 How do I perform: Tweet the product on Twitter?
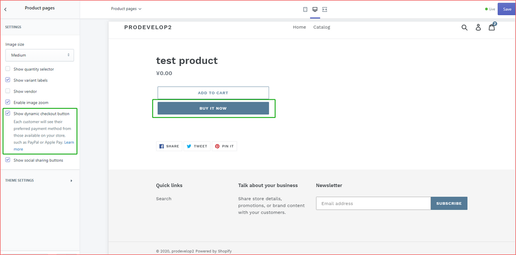197,146
